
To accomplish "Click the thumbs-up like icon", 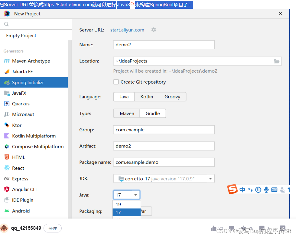I will [x=214, y=228].
